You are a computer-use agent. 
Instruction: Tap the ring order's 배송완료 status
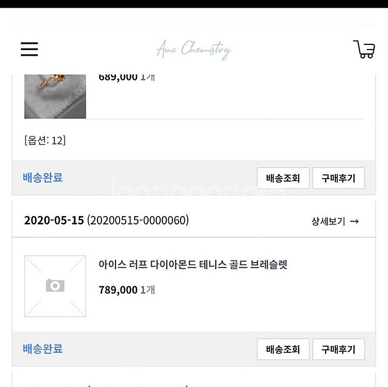42,178
